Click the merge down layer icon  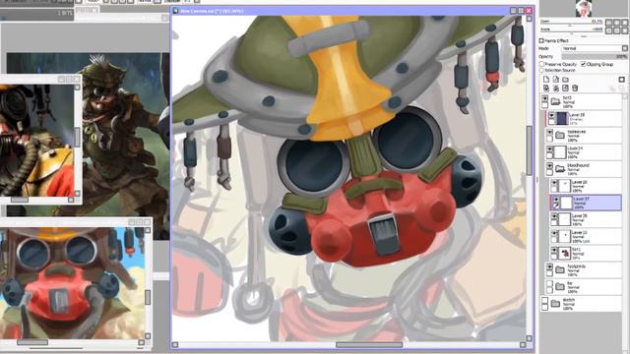(556, 88)
